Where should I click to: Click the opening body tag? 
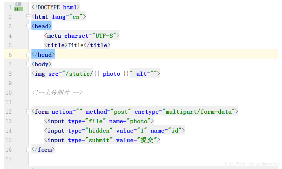click(41, 64)
